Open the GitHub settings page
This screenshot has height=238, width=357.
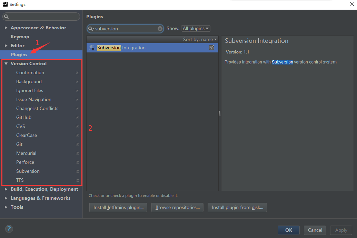tap(24, 118)
